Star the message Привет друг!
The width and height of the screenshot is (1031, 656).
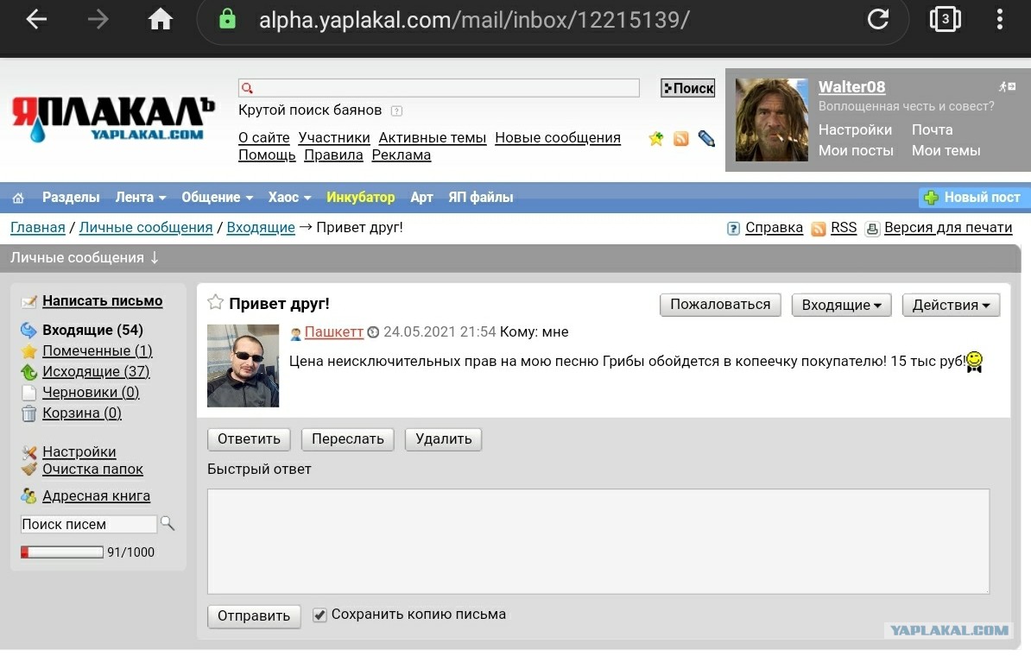click(x=215, y=302)
